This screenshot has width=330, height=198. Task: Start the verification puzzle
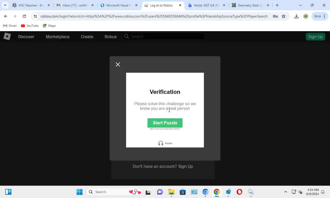tap(165, 123)
